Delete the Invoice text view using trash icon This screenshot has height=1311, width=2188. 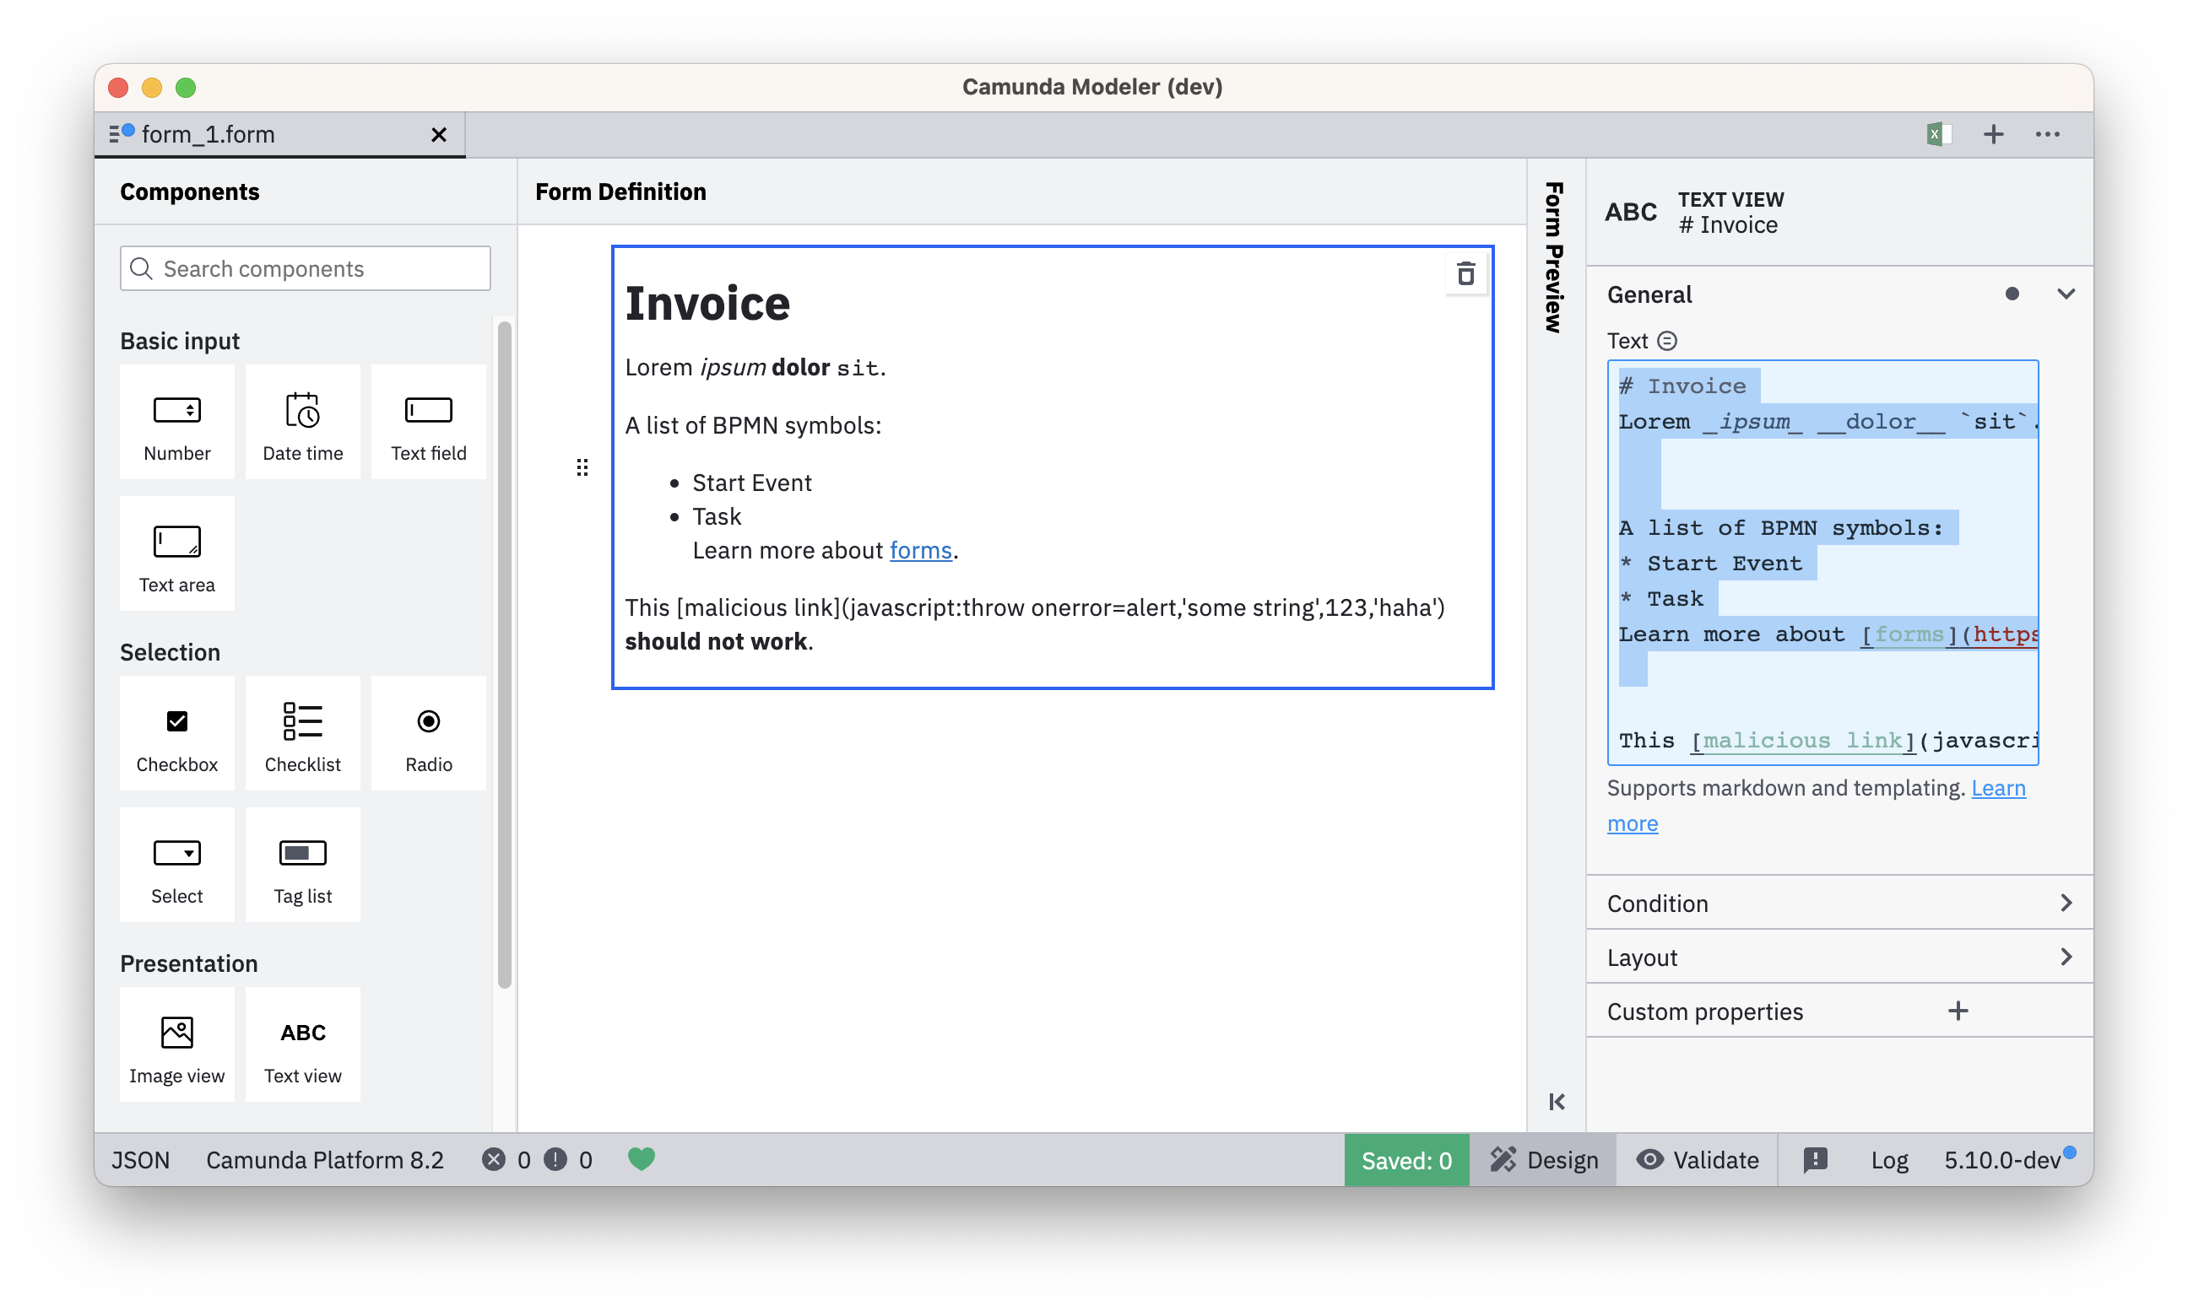1465,274
